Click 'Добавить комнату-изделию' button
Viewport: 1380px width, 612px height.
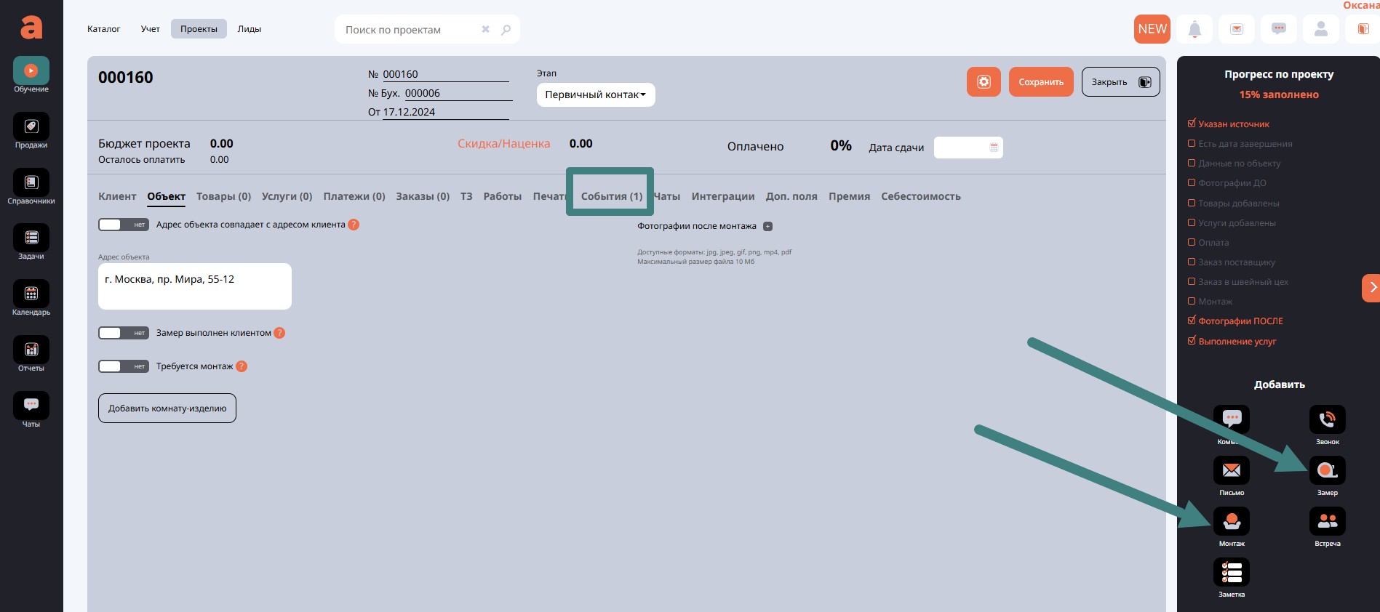[167, 408]
